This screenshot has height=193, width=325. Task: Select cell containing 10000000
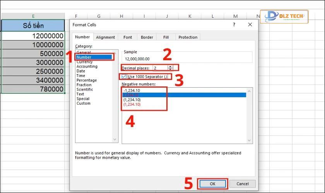[x=33, y=45]
